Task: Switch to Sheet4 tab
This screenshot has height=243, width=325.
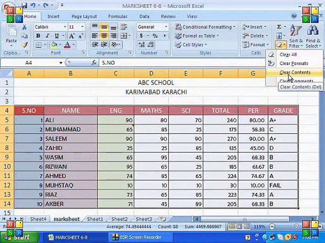Action: click(38, 219)
